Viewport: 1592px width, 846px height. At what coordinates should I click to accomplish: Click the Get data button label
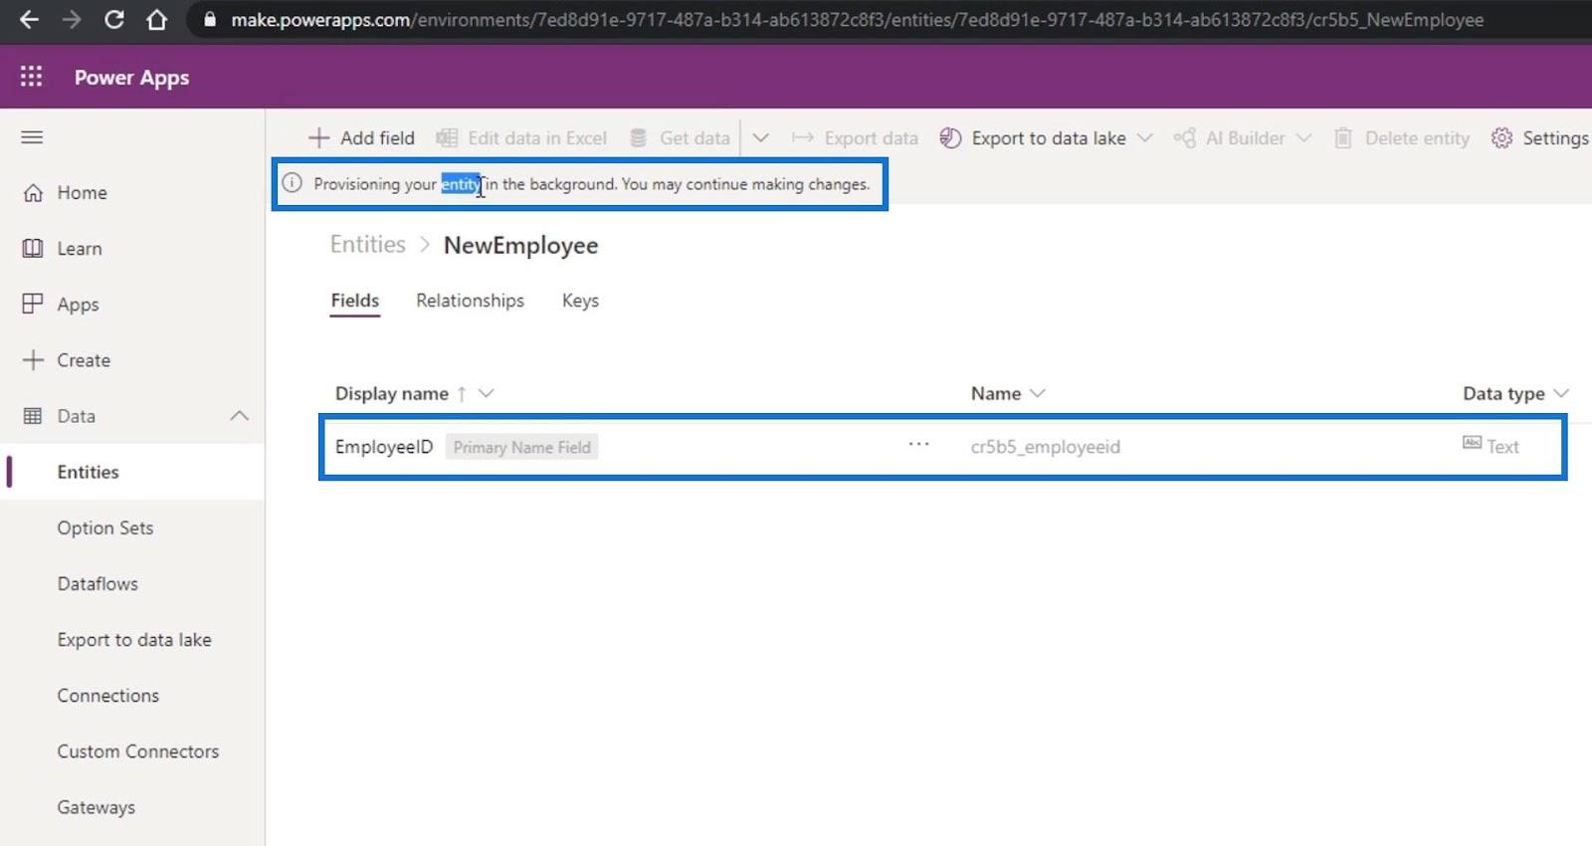click(x=695, y=137)
